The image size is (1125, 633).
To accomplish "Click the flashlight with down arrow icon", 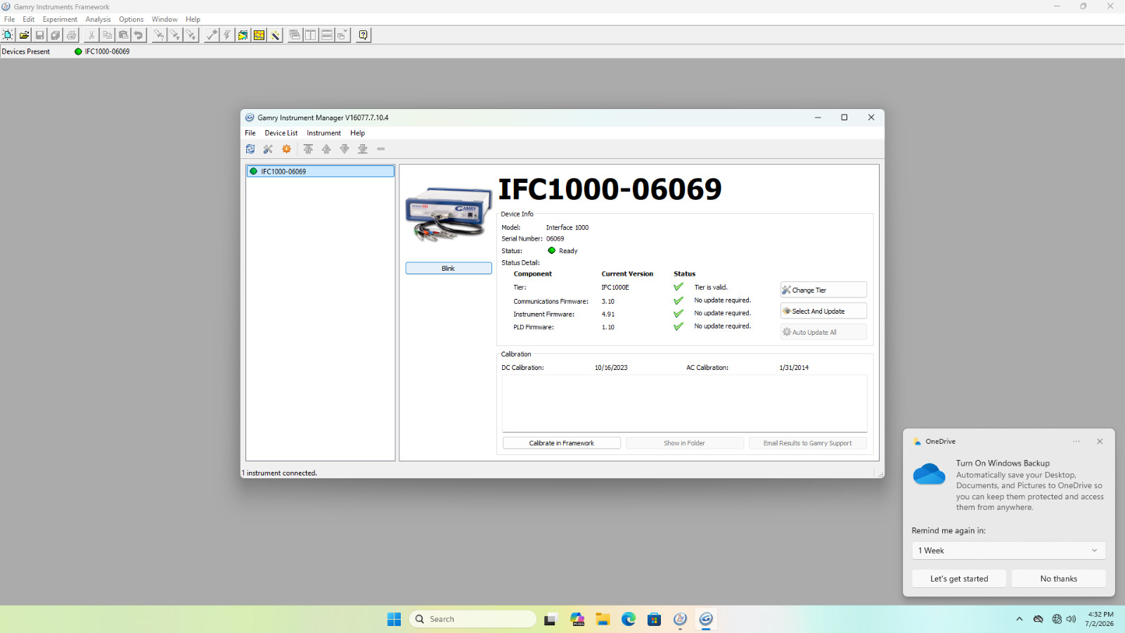I will 191,35.
